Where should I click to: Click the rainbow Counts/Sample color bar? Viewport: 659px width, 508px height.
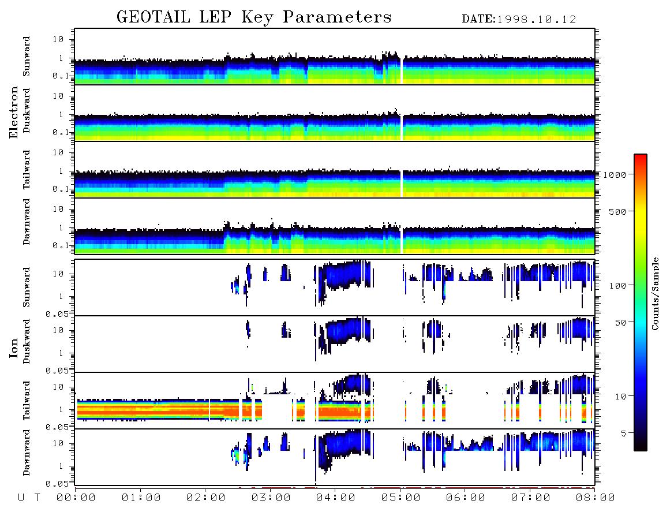[641, 302]
